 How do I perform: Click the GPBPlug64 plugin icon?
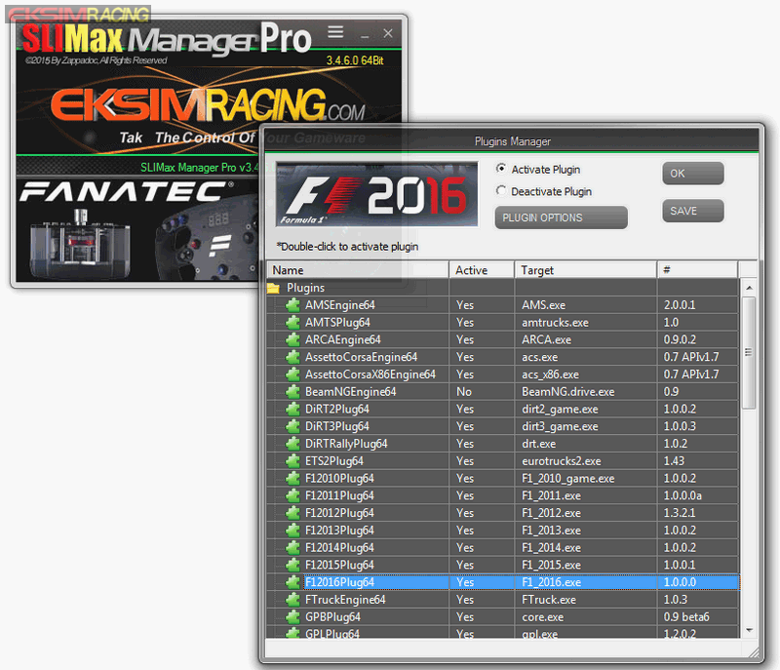click(x=293, y=616)
